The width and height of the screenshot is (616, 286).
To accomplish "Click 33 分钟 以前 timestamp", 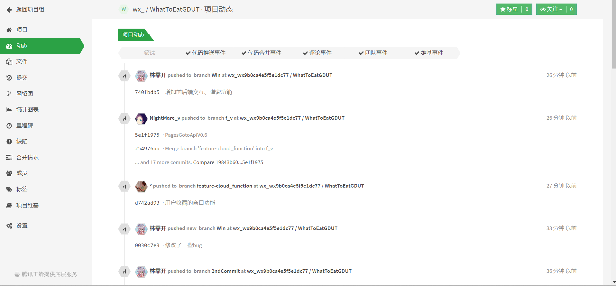I will 561,228.
